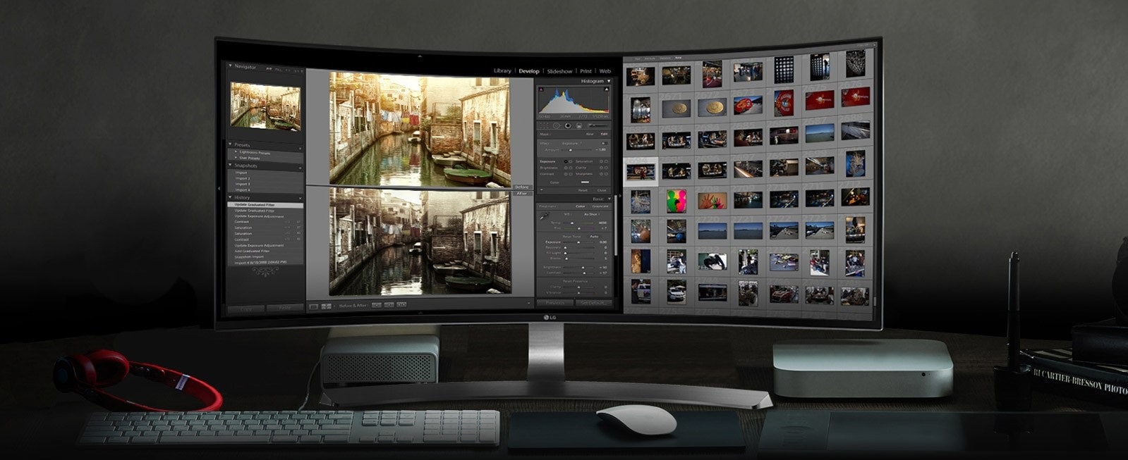Select the Adjustment Brush tool
Viewport: 1128px width, 460px height.
pos(598,125)
